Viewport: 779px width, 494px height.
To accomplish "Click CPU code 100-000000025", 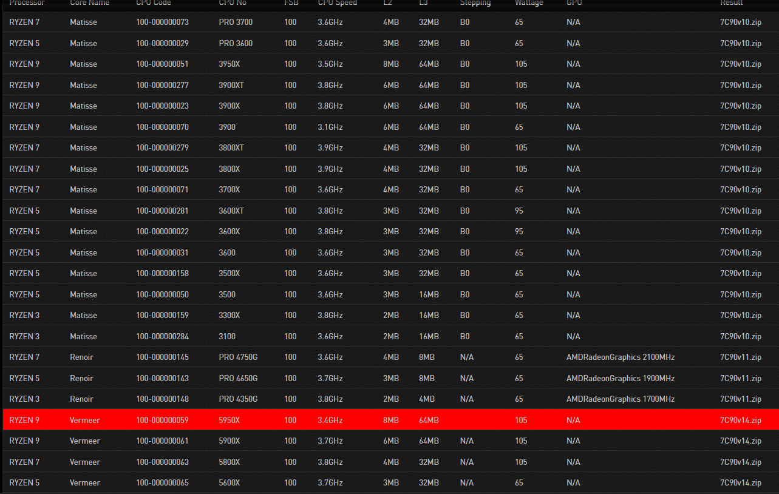I will (x=162, y=169).
